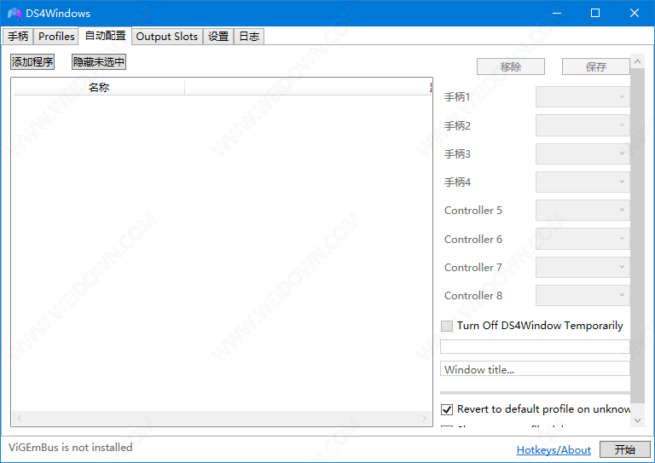This screenshot has width=655, height=463.
Task: Click the 隐藏未选中 button
Action: coord(99,61)
